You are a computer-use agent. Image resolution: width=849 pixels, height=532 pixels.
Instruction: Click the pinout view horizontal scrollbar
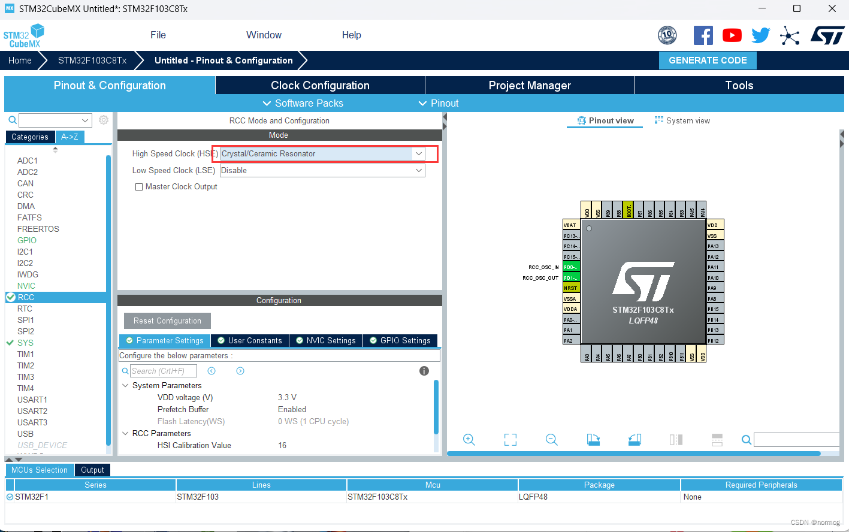click(x=633, y=454)
